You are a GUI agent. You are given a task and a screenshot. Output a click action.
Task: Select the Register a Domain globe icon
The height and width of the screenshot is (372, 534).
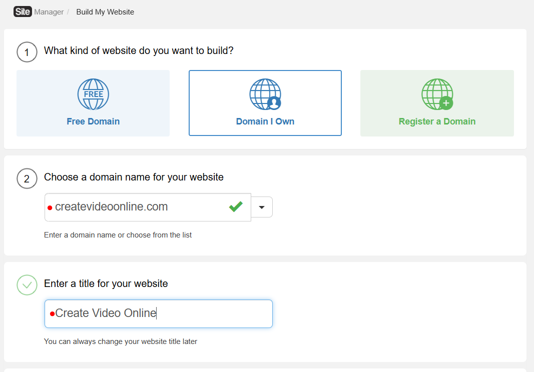pyautogui.click(x=437, y=94)
